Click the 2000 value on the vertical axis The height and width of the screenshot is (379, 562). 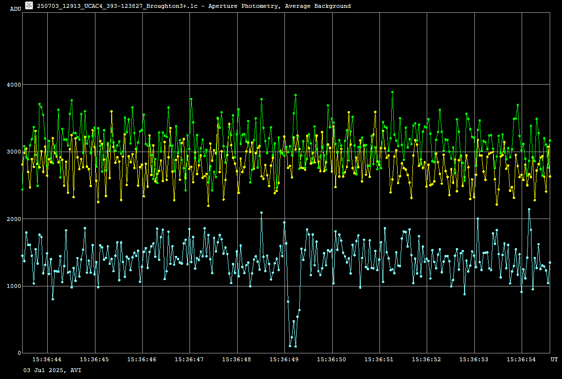[13, 219]
